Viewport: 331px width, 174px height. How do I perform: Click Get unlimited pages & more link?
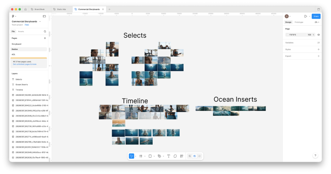(25, 64)
